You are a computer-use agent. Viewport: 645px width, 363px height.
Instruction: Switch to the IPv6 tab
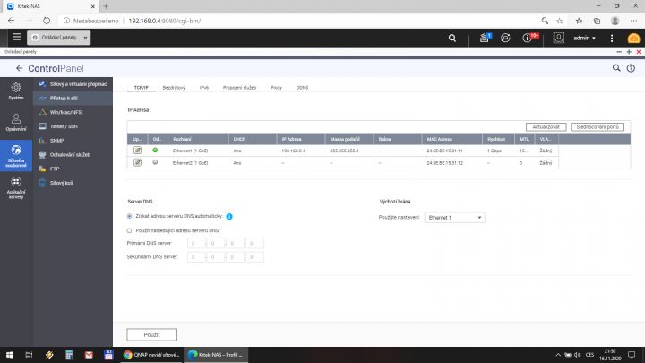pos(204,88)
